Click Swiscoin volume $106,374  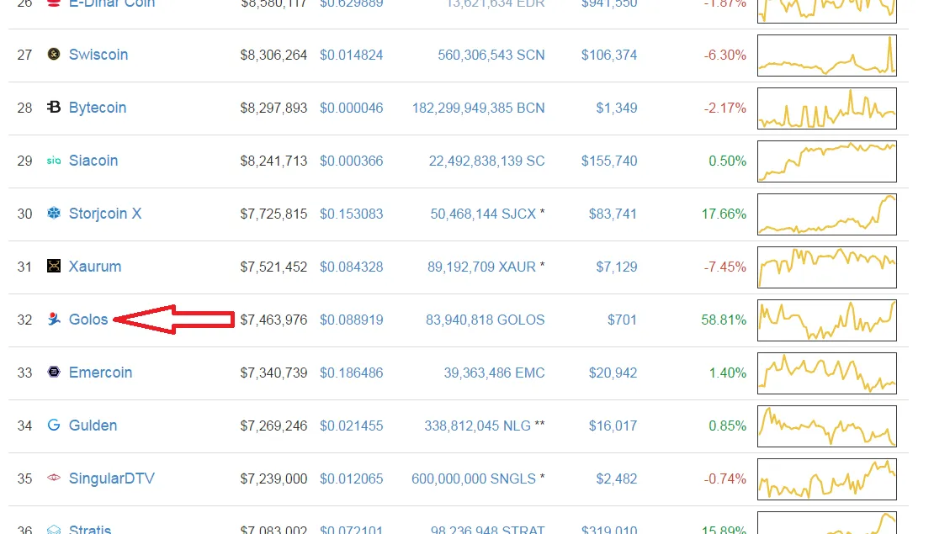(609, 56)
